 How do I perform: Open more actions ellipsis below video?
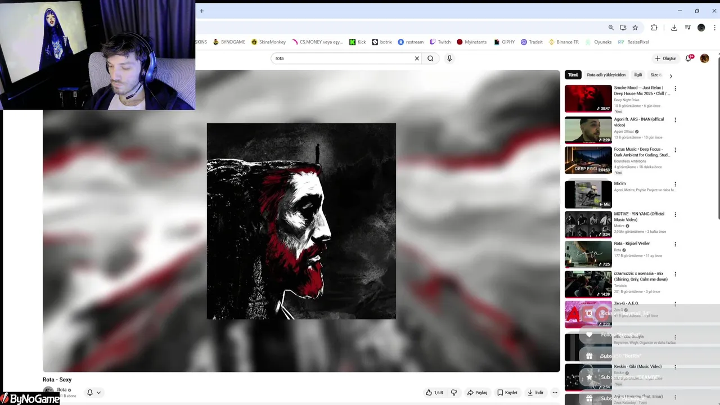[x=555, y=393]
